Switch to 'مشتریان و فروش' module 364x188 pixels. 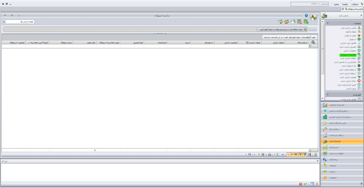click(342, 105)
